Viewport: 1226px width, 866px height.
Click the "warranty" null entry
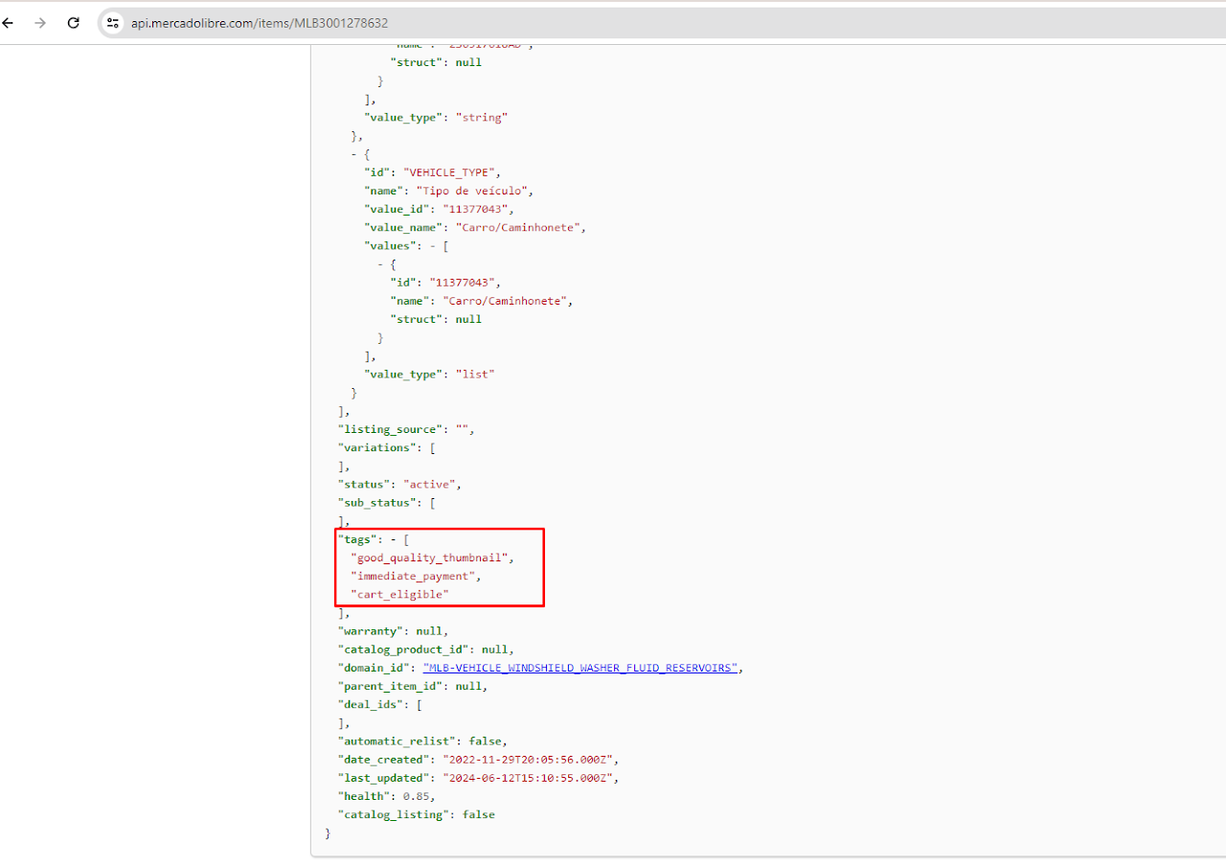[392, 631]
